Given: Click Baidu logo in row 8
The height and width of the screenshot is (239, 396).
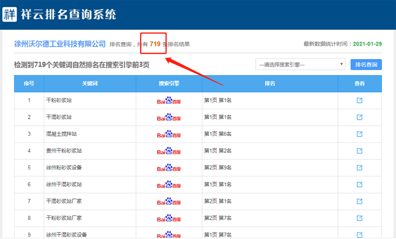Looking at the screenshot, I should pyautogui.click(x=169, y=218).
